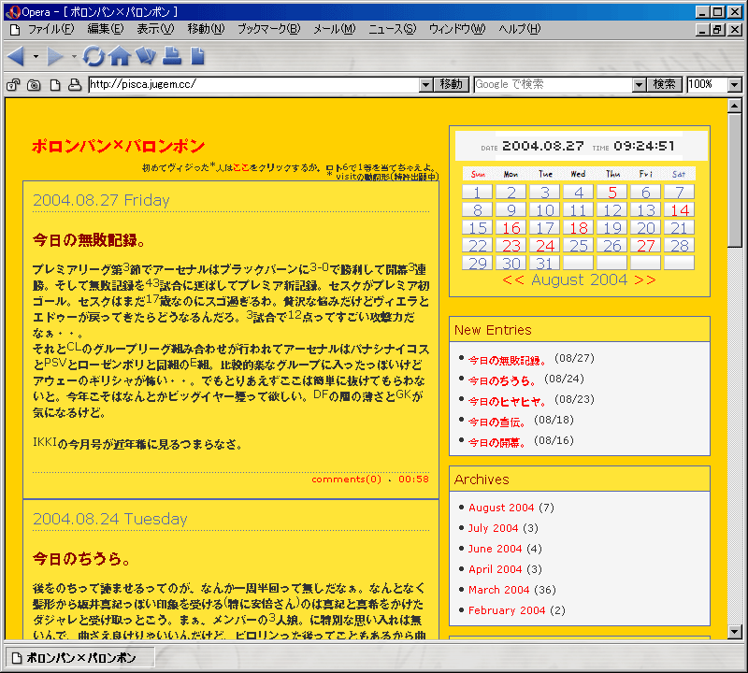Screen dimensions: 748x673
Task: Open the ニュース(S) menu
Action: (392, 29)
